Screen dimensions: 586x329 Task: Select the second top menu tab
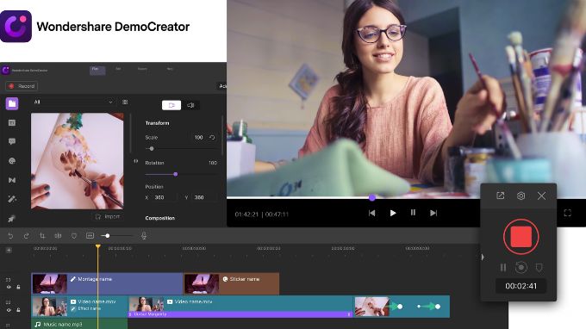[x=118, y=69]
